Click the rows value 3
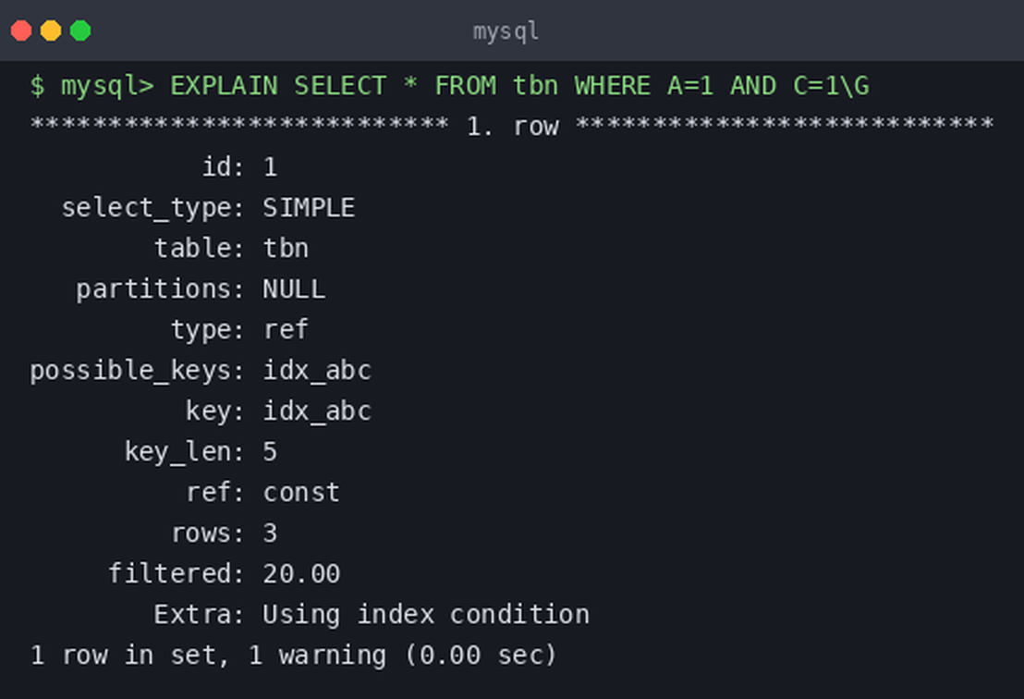The height and width of the screenshot is (699, 1024). click(271, 533)
